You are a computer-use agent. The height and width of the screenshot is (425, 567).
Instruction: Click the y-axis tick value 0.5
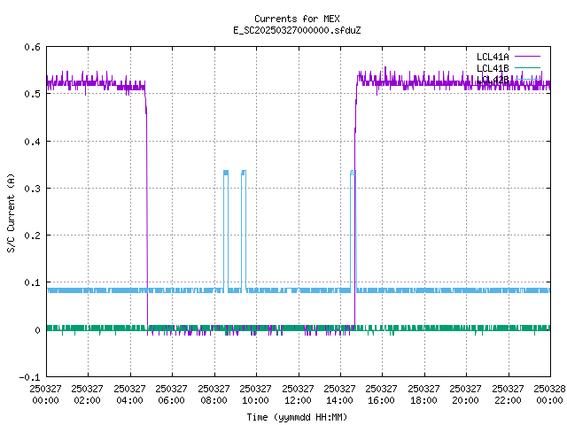(x=32, y=94)
